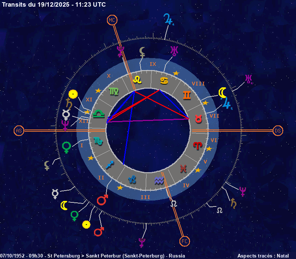Click the red Mars symbol below house II
Image resolution: width=296 pixels, height=259 pixels.
[102, 200]
